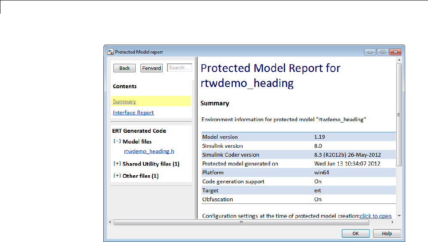Open the configuration settings 'click to open' link

coord(376,216)
